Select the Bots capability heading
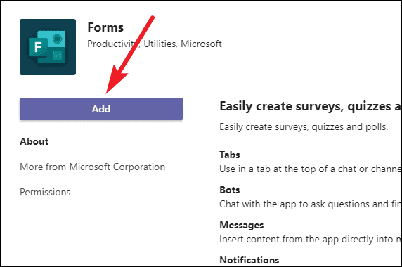The image size is (402, 267). tap(230, 190)
